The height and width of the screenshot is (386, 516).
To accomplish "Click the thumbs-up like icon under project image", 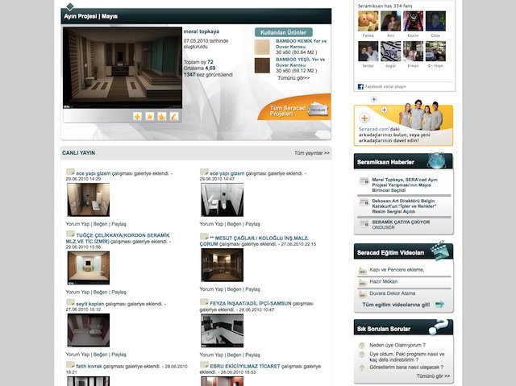I will [x=161, y=116].
